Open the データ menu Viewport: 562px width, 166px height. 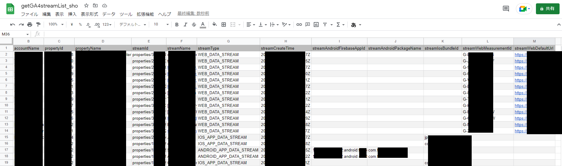pyautogui.click(x=109, y=14)
